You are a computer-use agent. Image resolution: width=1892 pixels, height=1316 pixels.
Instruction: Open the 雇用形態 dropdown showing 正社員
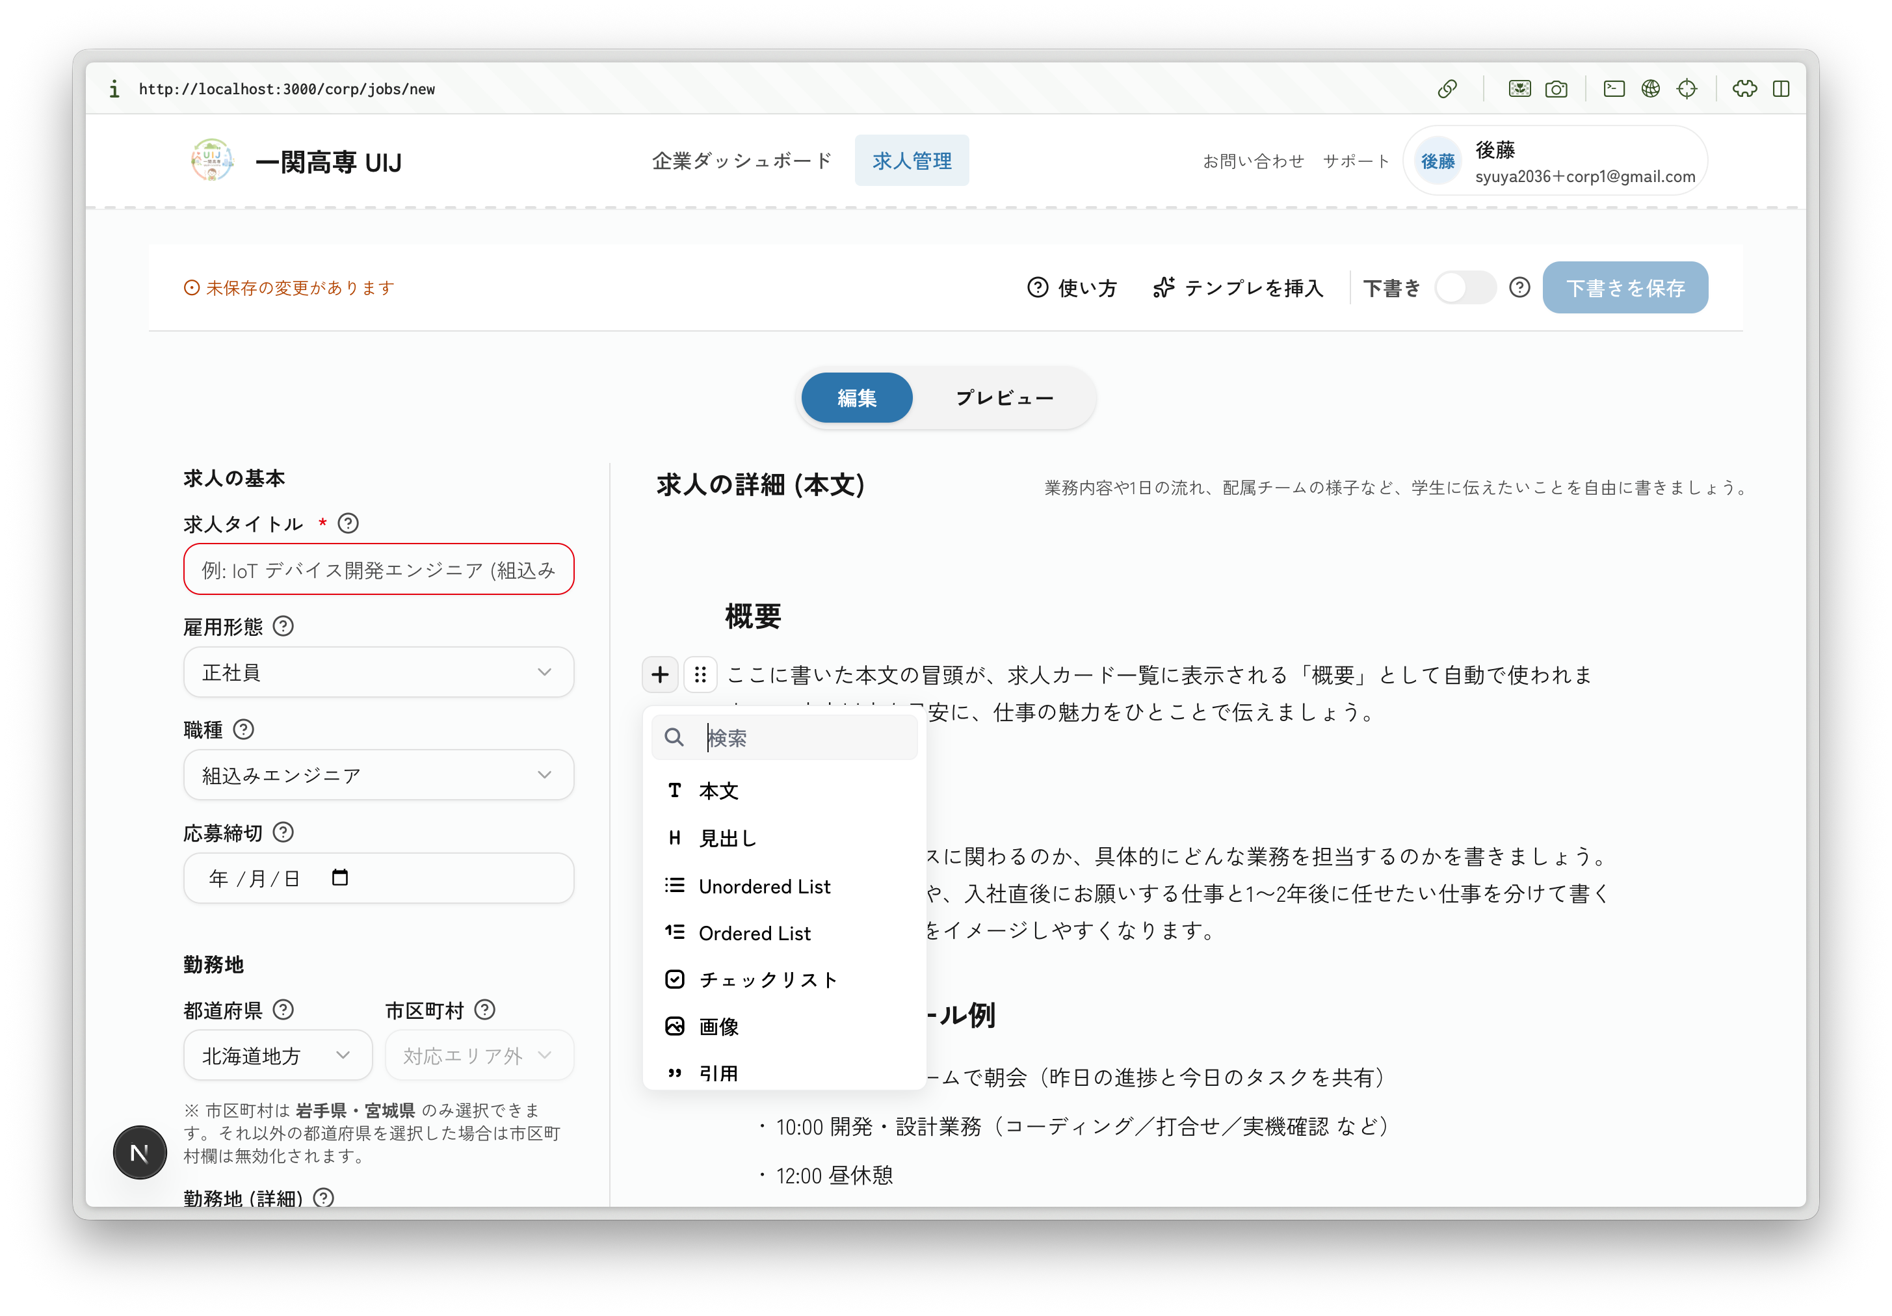coord(378,672)
